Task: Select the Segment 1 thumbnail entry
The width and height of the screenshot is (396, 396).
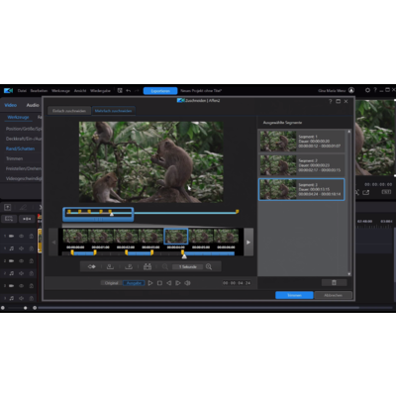Action: click(x=302, y=141)
